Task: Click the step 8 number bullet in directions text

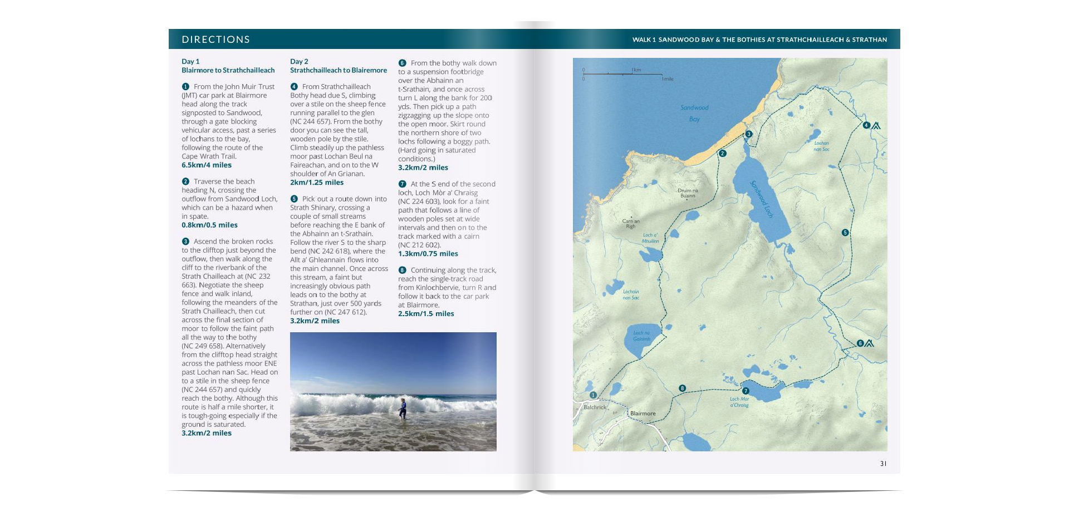Action: tap(402, 270)
